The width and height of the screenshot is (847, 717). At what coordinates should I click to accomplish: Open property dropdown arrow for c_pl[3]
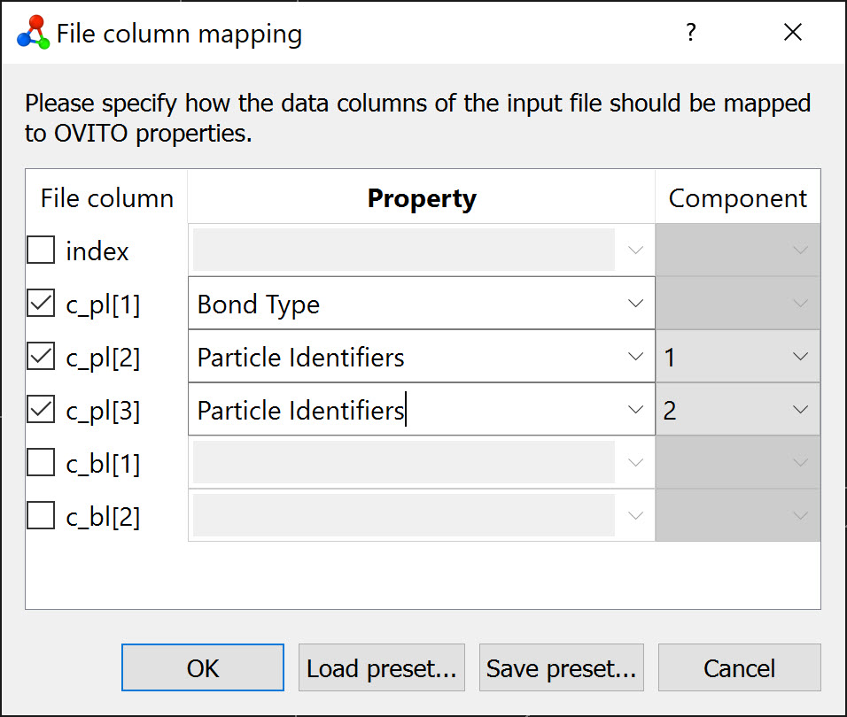coord(635,410)
